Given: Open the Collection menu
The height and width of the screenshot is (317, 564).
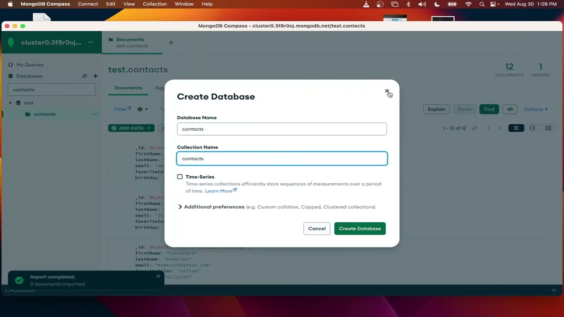Looking at the screenshot, I should pos(155,4).
